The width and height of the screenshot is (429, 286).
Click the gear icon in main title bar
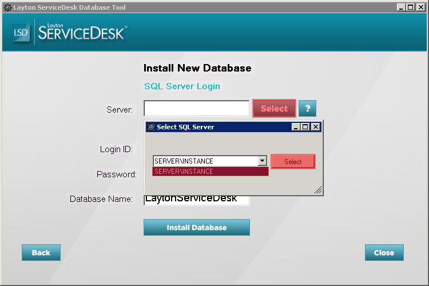(7, 7)
